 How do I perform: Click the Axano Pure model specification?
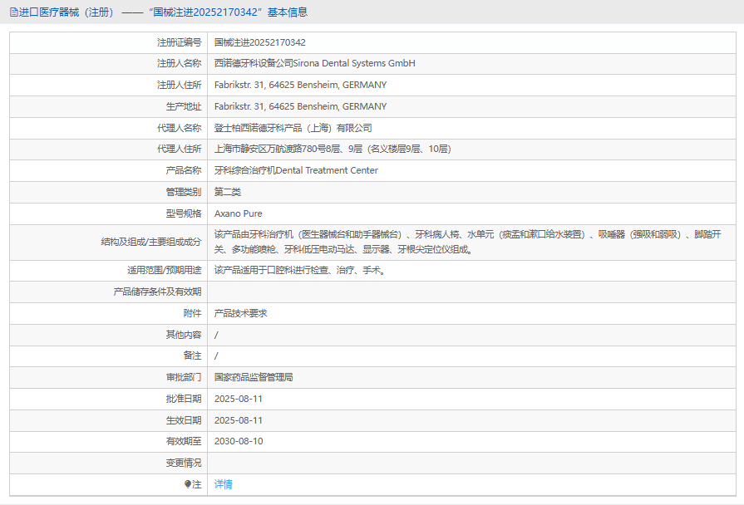238,213
